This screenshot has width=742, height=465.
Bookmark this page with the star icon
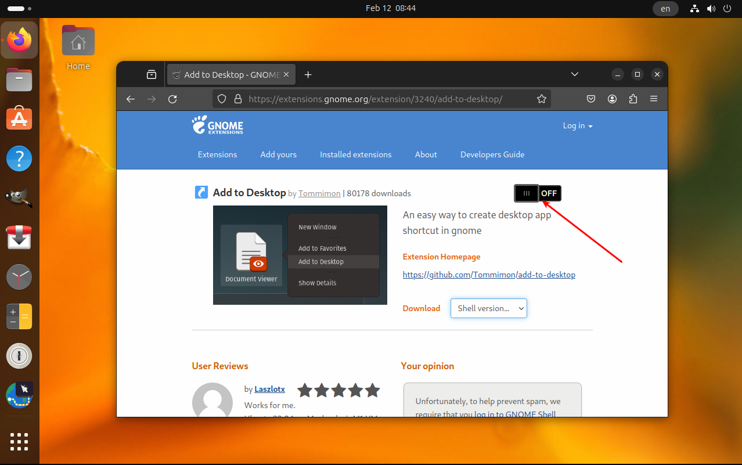[542, 99]
